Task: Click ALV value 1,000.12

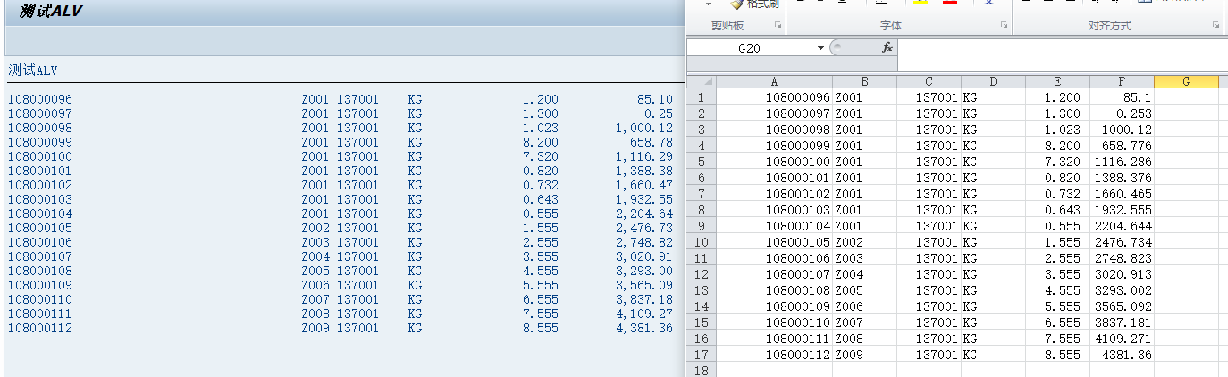Action: pos(644,128)
